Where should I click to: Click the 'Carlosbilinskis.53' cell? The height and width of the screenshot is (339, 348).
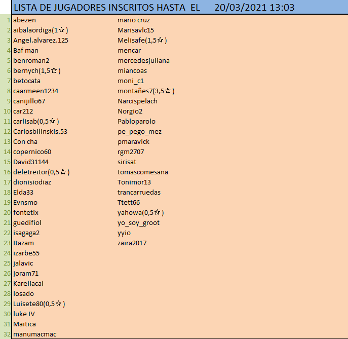click(x=41, y=132)
